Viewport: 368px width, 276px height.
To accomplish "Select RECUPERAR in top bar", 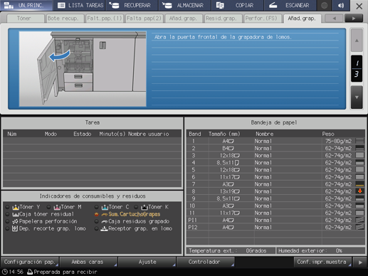I will [x=132, y=5].
